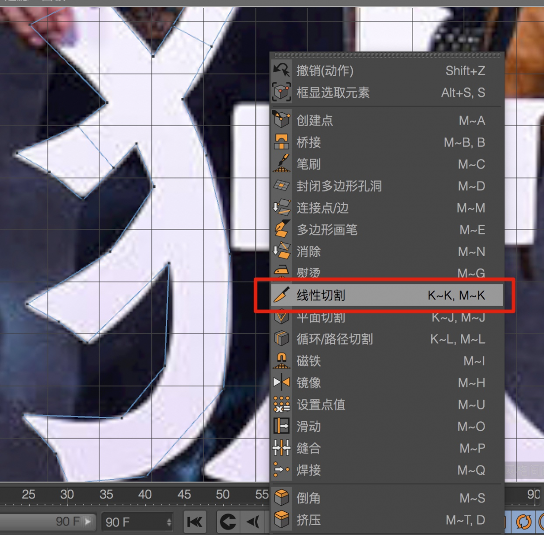Pick the 笔刷 brush tool icon
This screenshot has width=544, height=535.
pyautogui.click(x=281, y=164)
